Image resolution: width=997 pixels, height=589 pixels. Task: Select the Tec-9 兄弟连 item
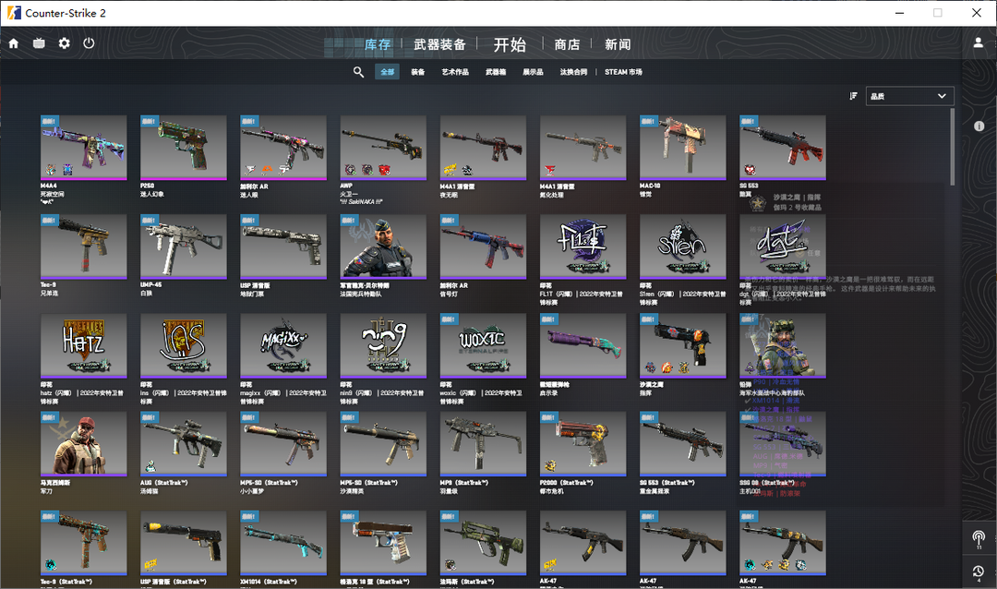click(83, 246)
